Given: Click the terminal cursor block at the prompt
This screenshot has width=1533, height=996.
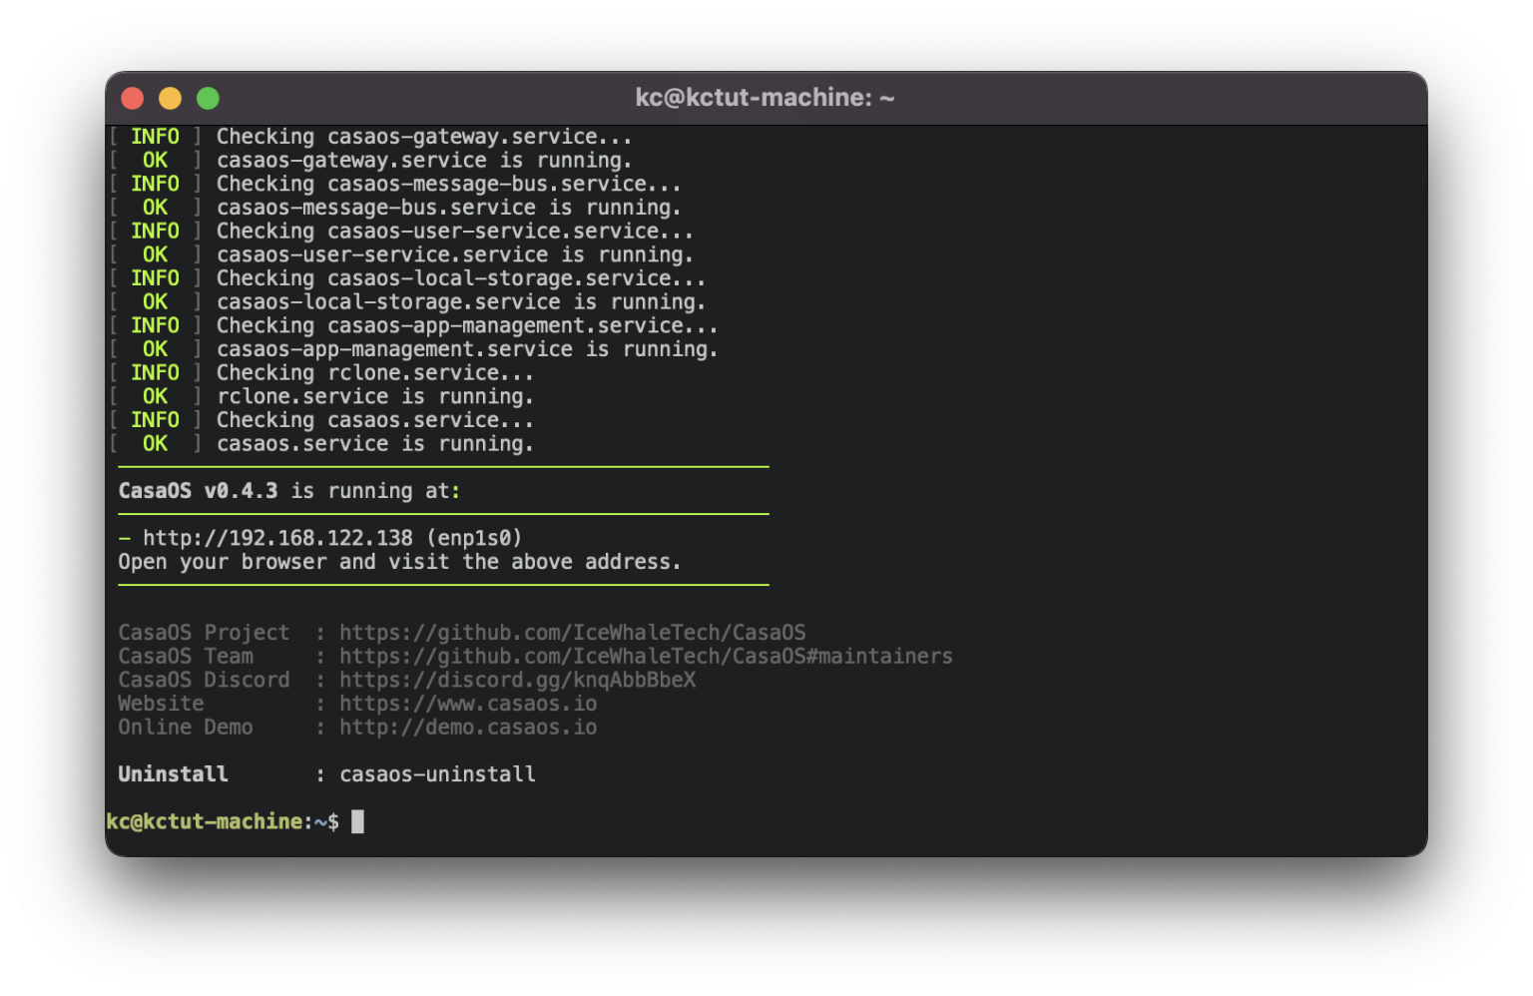Looking at the screenshot, I should (357, 821).
